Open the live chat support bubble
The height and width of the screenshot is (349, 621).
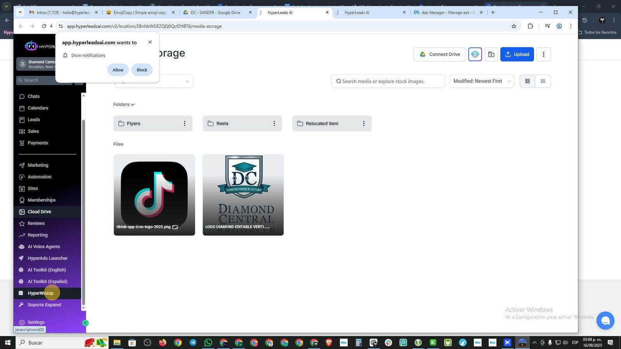(605, 321)
